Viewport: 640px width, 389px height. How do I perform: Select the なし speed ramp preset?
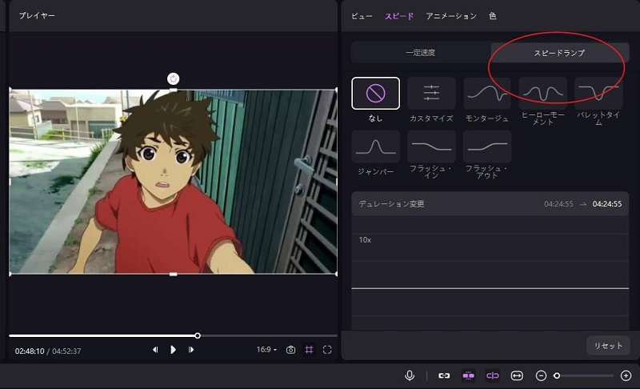click(x=375, y=93)
